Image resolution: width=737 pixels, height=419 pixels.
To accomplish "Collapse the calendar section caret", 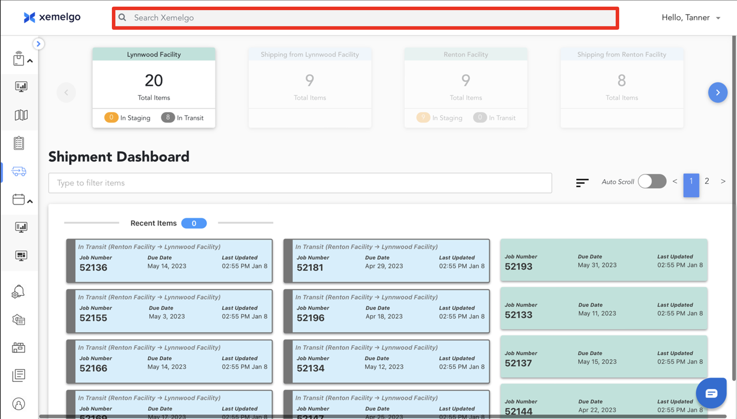I will pyautogui.click(x=30, y=201).
